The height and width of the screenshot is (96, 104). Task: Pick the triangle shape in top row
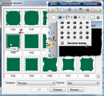point(81,23)
